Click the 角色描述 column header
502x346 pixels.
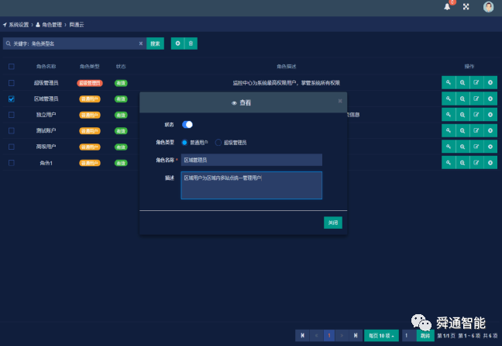(287, 67)
